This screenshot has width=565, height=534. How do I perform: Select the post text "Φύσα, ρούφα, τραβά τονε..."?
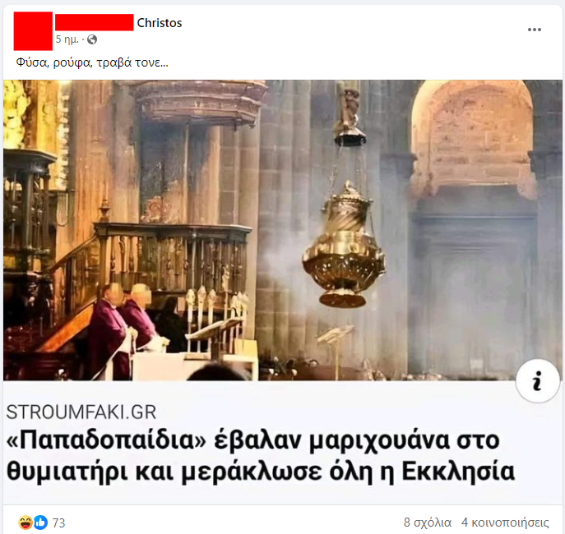[92, 62]
